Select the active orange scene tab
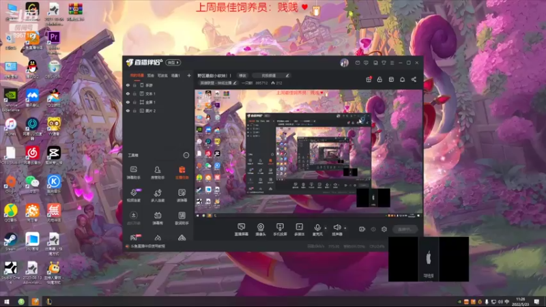This screenshot has width=546, height=307. point(137,76)
